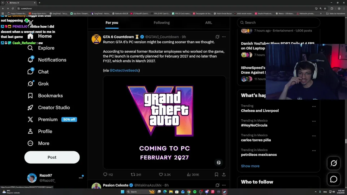Click the page's vertical scrollbar thumb

346,141
